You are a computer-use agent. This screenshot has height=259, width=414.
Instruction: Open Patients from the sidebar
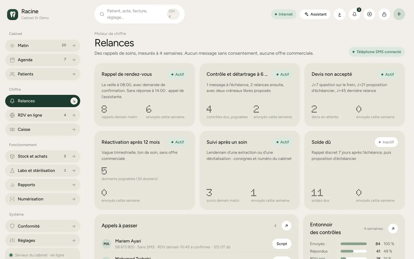[43, 74]
